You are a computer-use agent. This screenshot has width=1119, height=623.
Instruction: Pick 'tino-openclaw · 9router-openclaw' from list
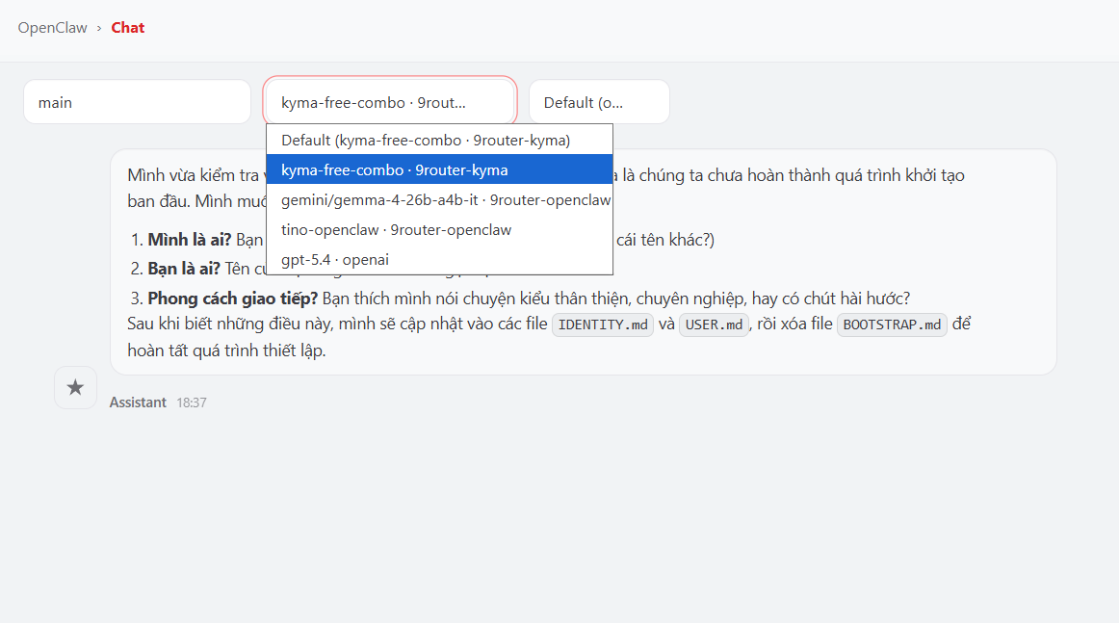coord(396,230)
